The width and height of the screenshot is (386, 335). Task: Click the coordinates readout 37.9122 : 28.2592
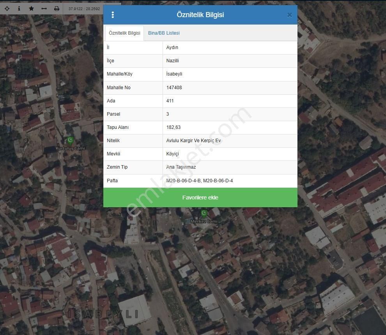(84, 9)
